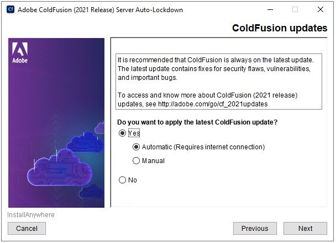Close the Server Auto-Lockdown window
Screen dimensions: 336x243
[x=321, y=9]
